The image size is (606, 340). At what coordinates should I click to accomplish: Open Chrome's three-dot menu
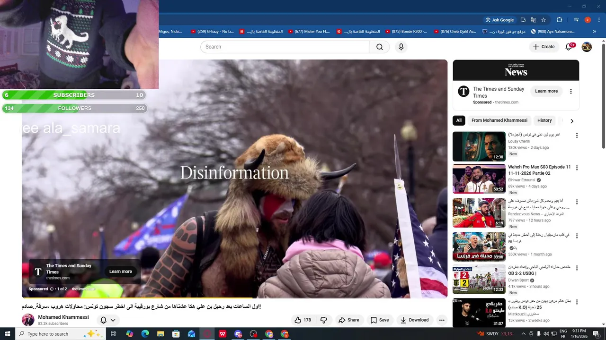tap(598, 20)
